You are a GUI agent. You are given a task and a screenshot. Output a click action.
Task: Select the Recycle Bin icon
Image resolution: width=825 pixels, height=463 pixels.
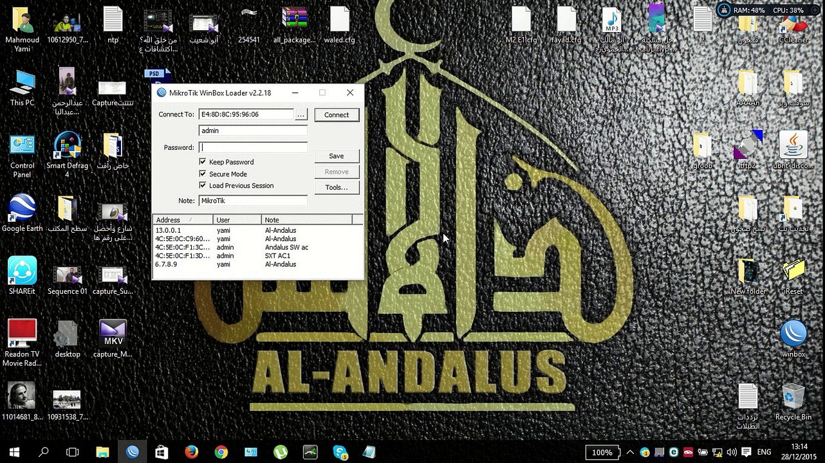point(793,402)
